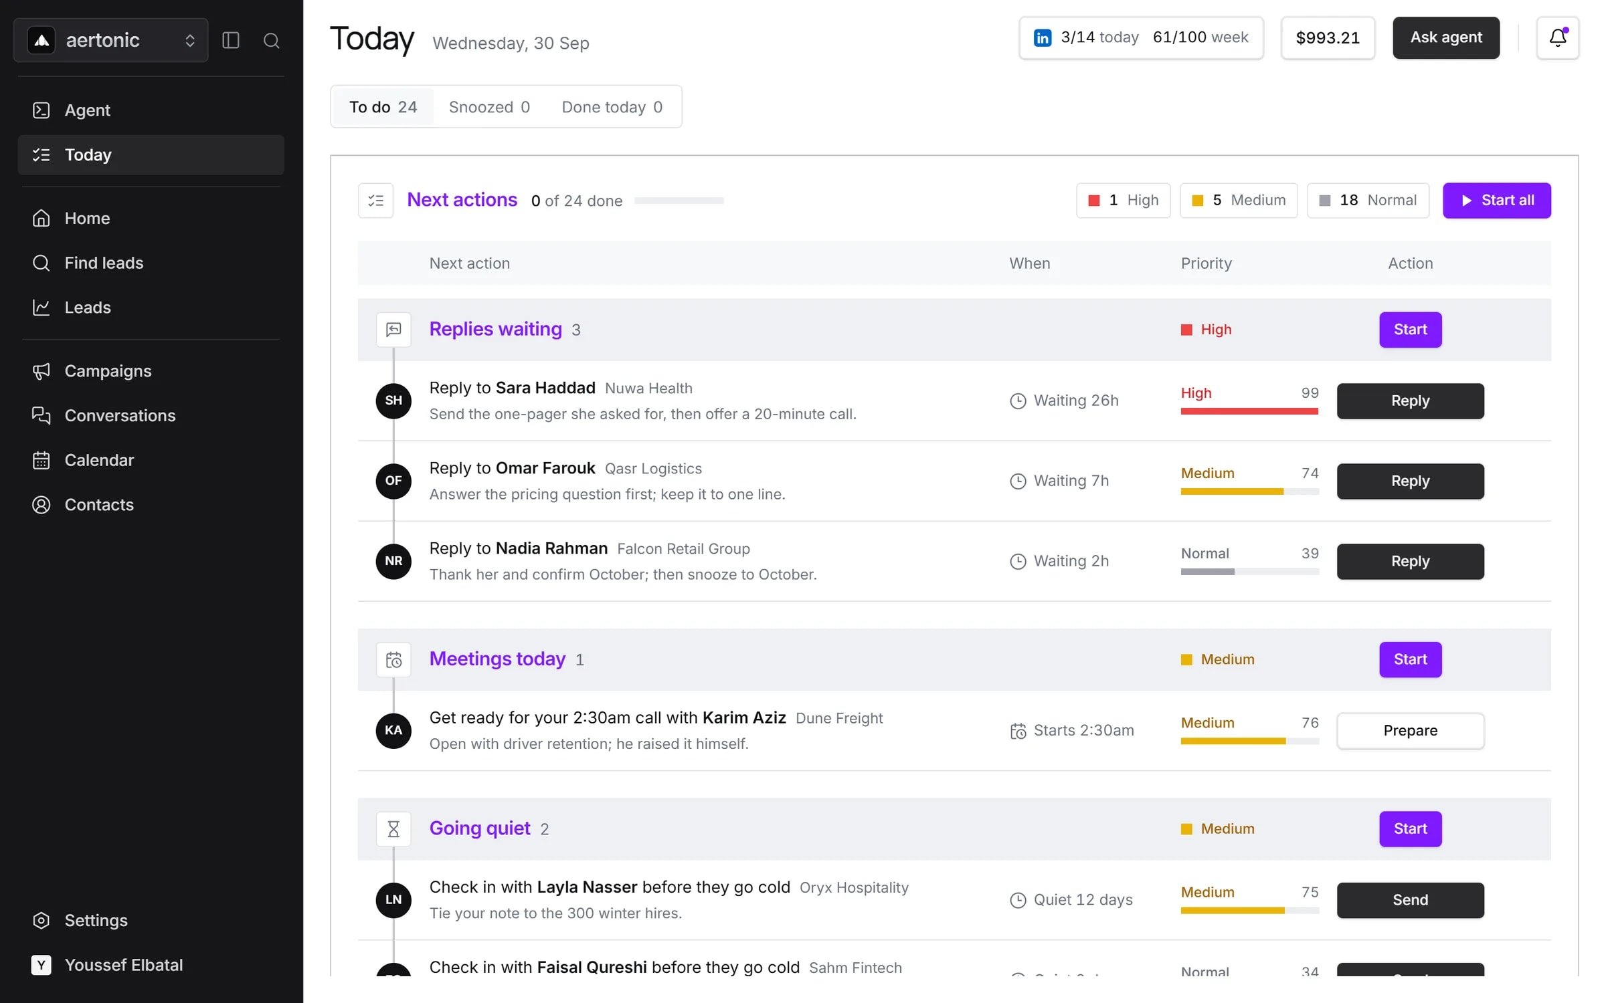
Task: Click the aertonic logo icon
Action: coord(41,40)
